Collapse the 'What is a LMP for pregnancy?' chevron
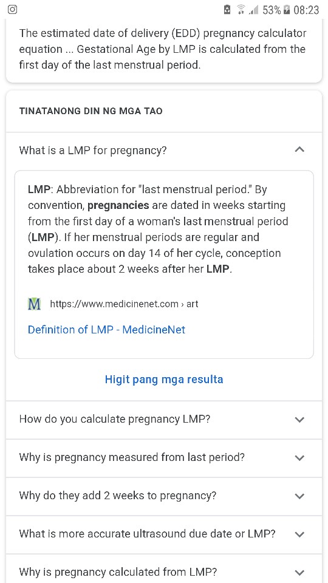 click(x=299, y=150)
